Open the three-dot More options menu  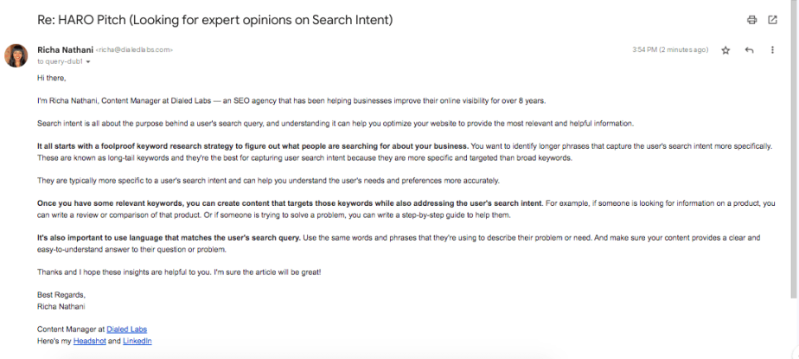pos(772,50)
